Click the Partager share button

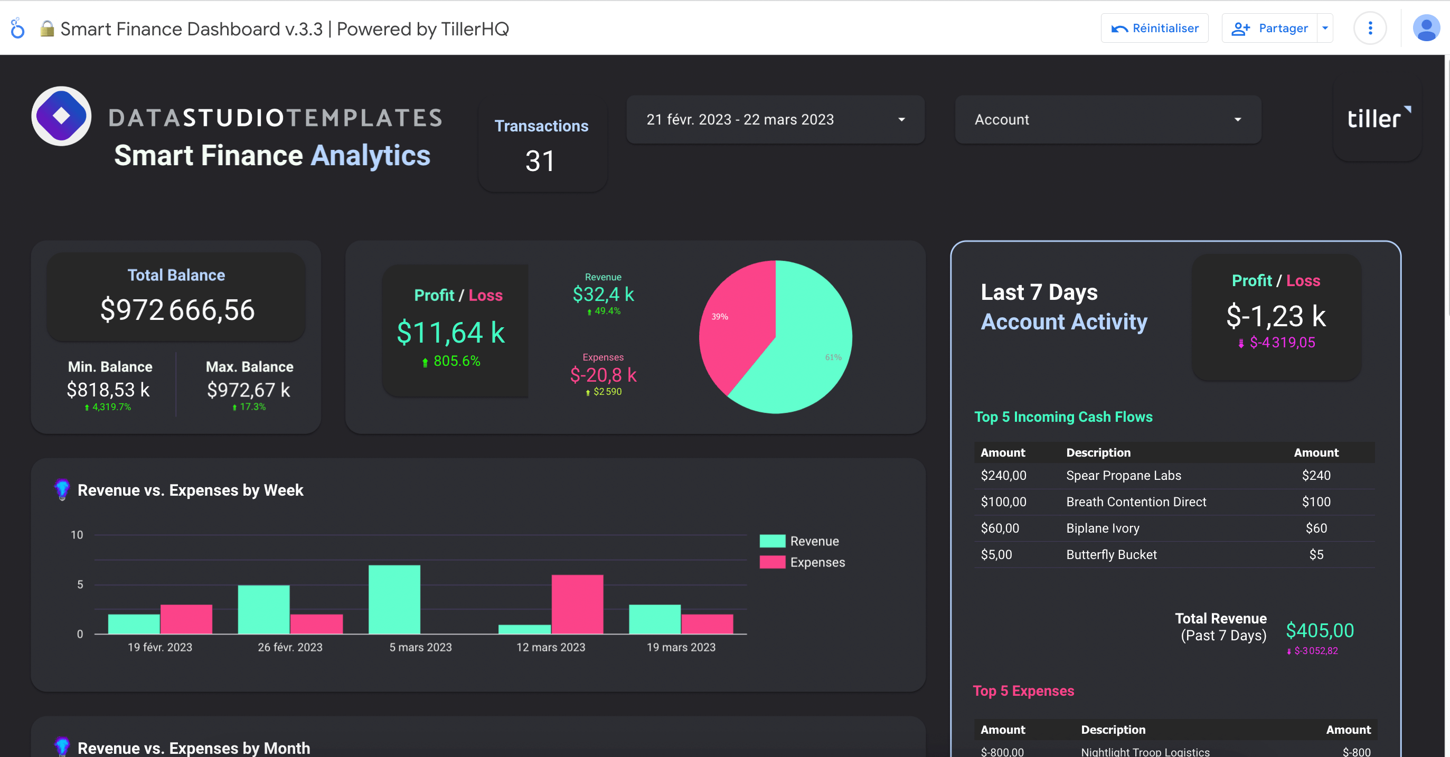1269,28
